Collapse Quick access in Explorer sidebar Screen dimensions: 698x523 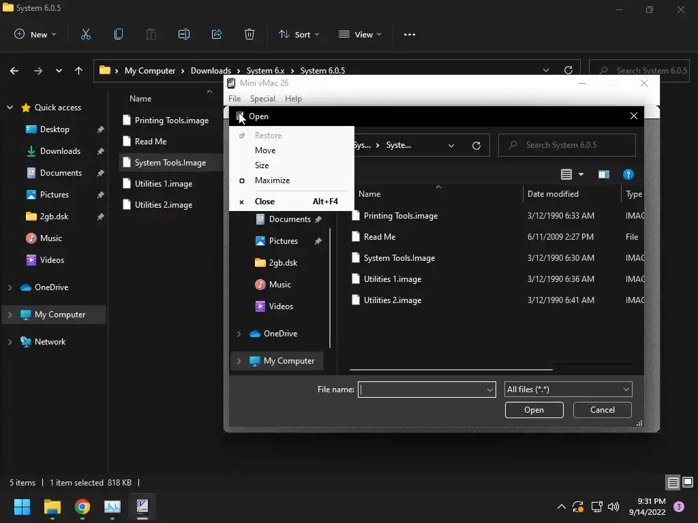click(x=10, y=108)
